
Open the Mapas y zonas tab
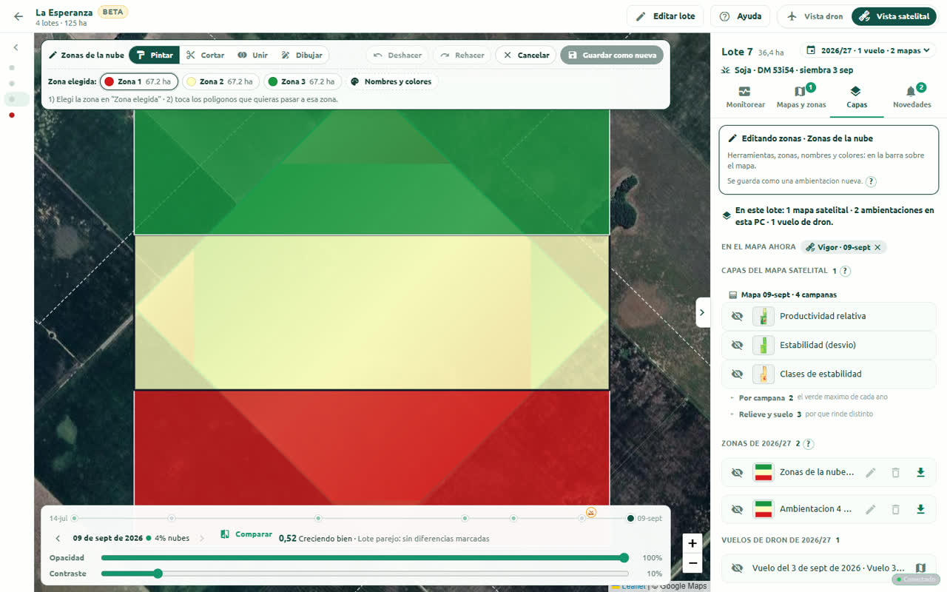[801, 98]
